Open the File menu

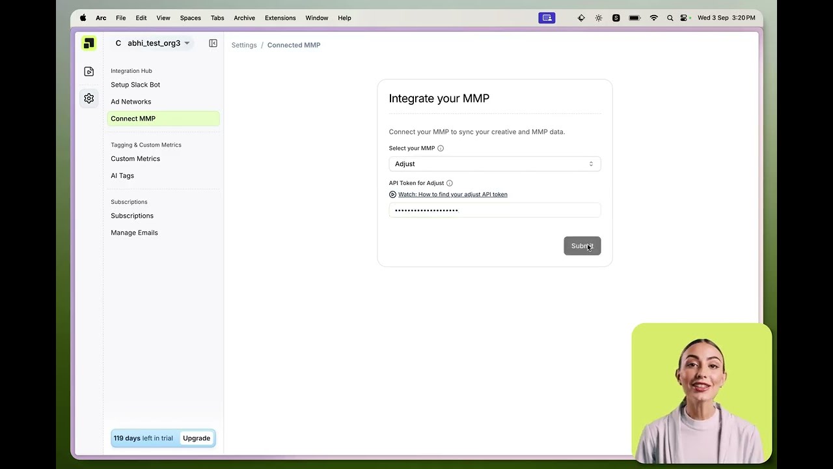121,18
